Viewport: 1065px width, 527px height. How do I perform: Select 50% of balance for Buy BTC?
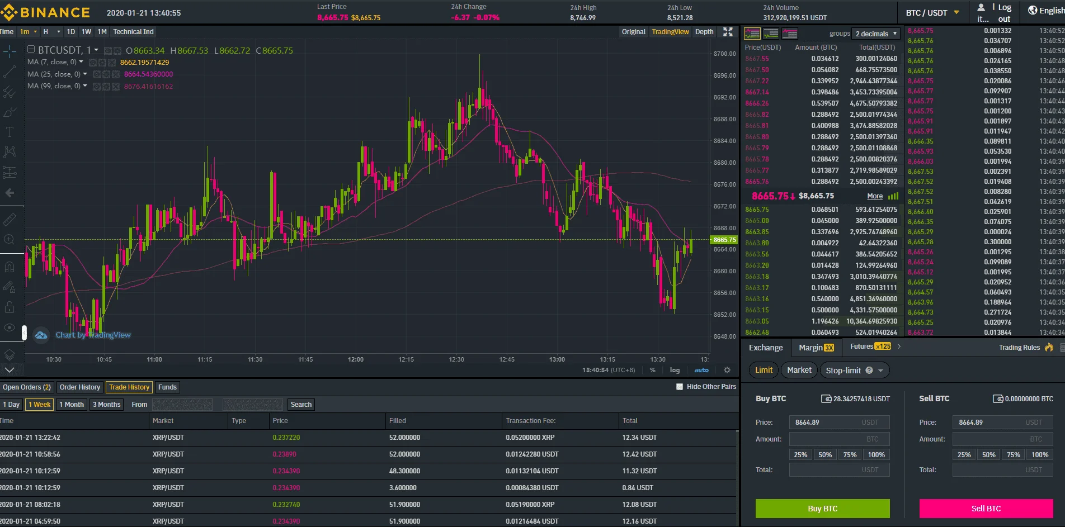pyautogui.click(x=825, y=455)
